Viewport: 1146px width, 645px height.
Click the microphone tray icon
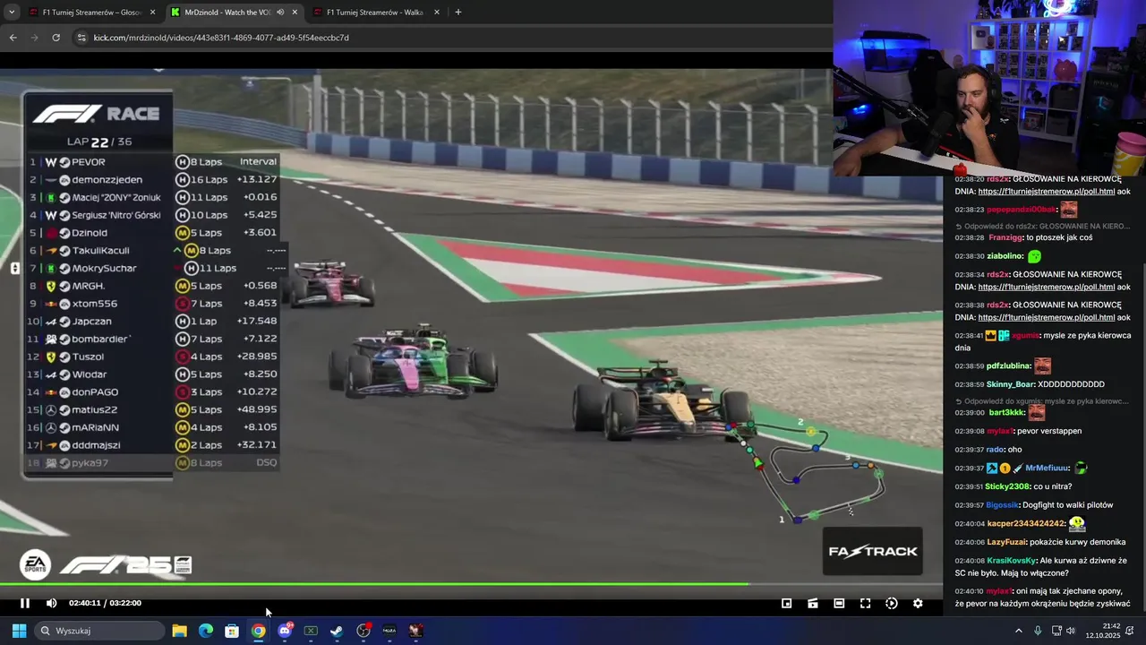coord(1038,631)
